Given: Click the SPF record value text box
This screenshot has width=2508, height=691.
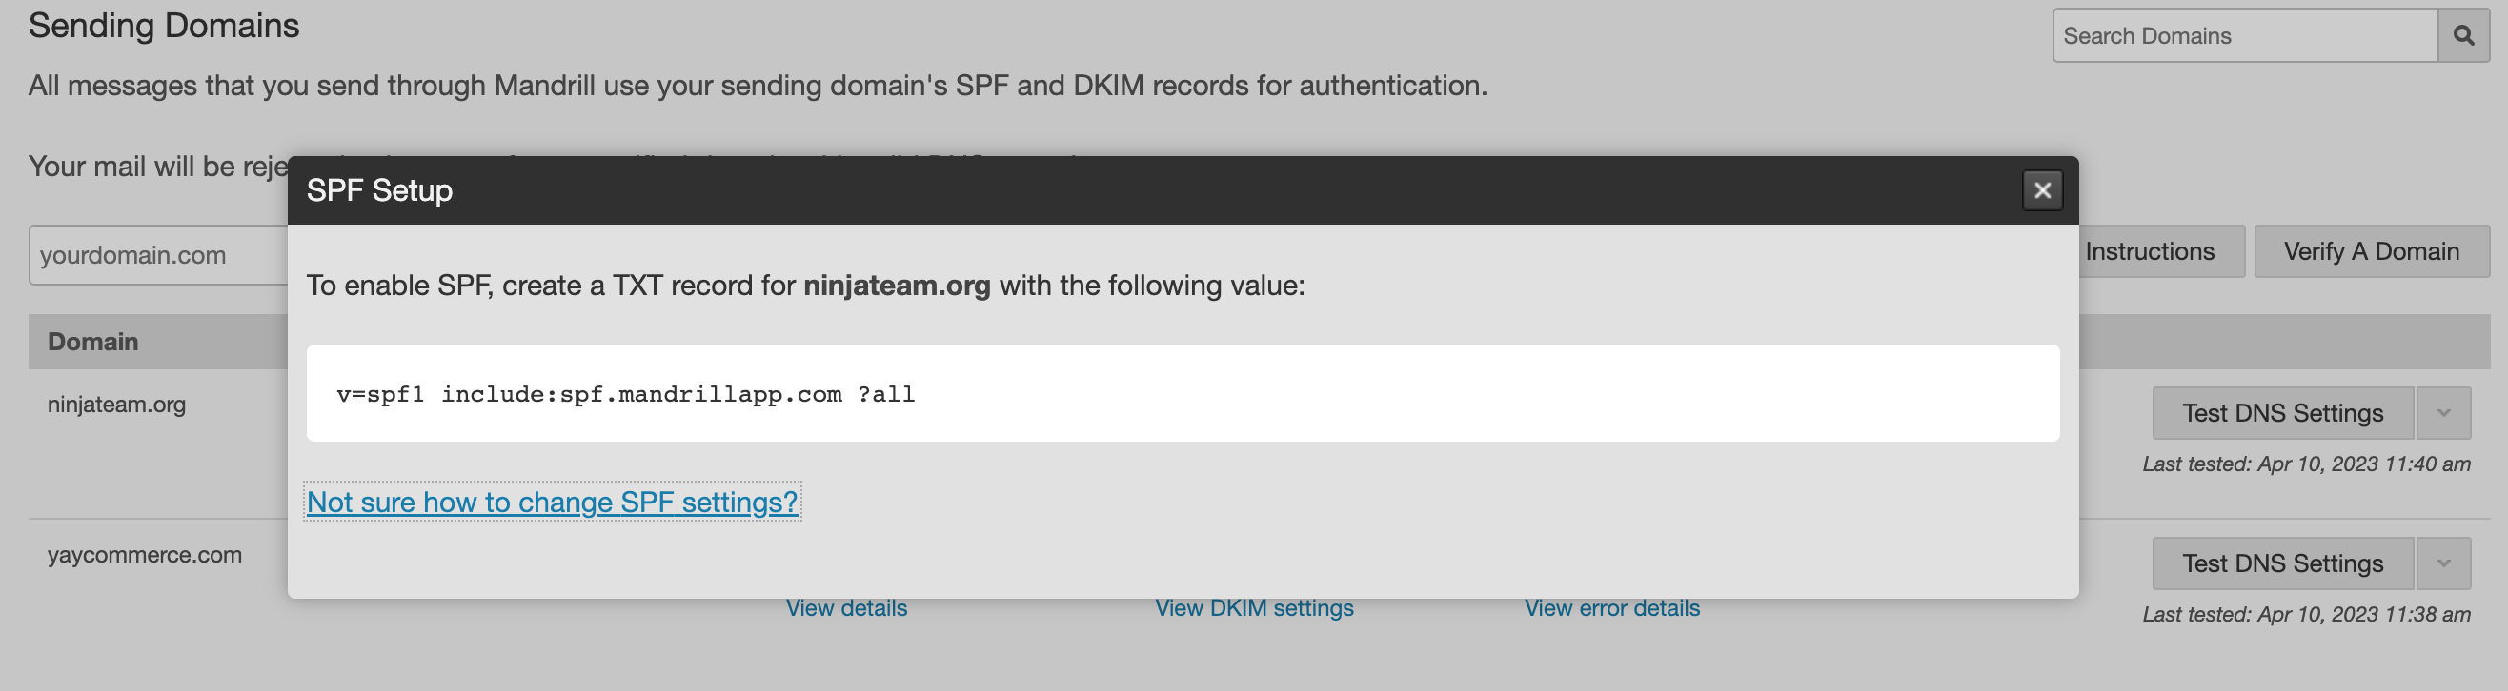Looking at the screenshot, I should [1182, 394].
